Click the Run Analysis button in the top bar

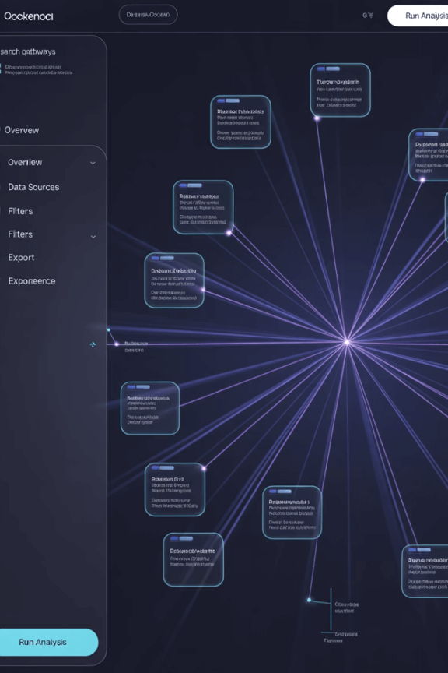click(418, 16)
